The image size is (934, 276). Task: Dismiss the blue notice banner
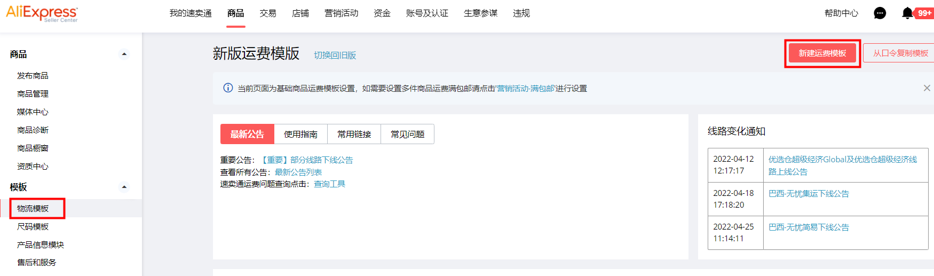[x=927, y=88]
